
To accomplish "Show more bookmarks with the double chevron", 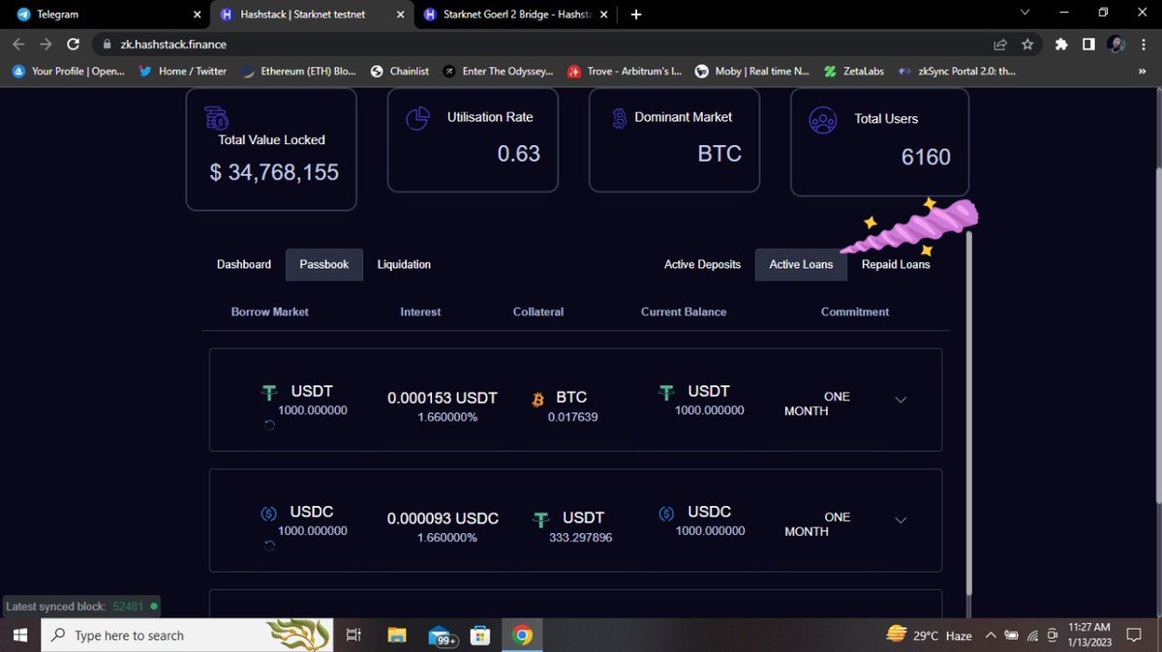I will point(1141,71).
